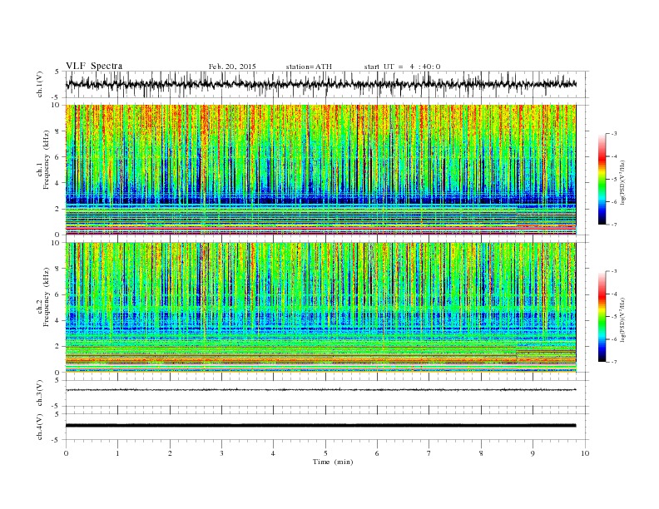Click the "Time (min)" axis label

click(333, 462)
